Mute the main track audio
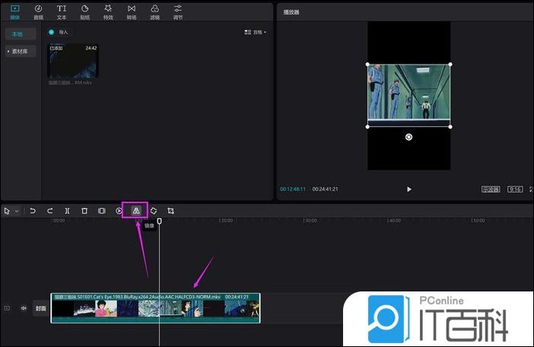534x347 pixels. tap(23, 308)
